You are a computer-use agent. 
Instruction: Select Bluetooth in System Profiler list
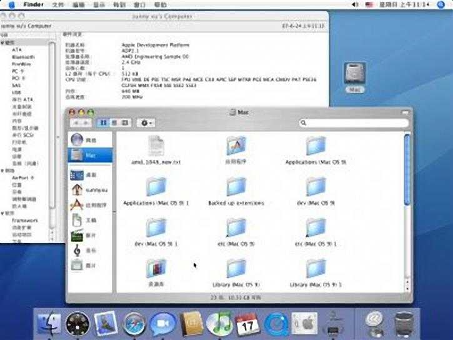pos(23,57)
